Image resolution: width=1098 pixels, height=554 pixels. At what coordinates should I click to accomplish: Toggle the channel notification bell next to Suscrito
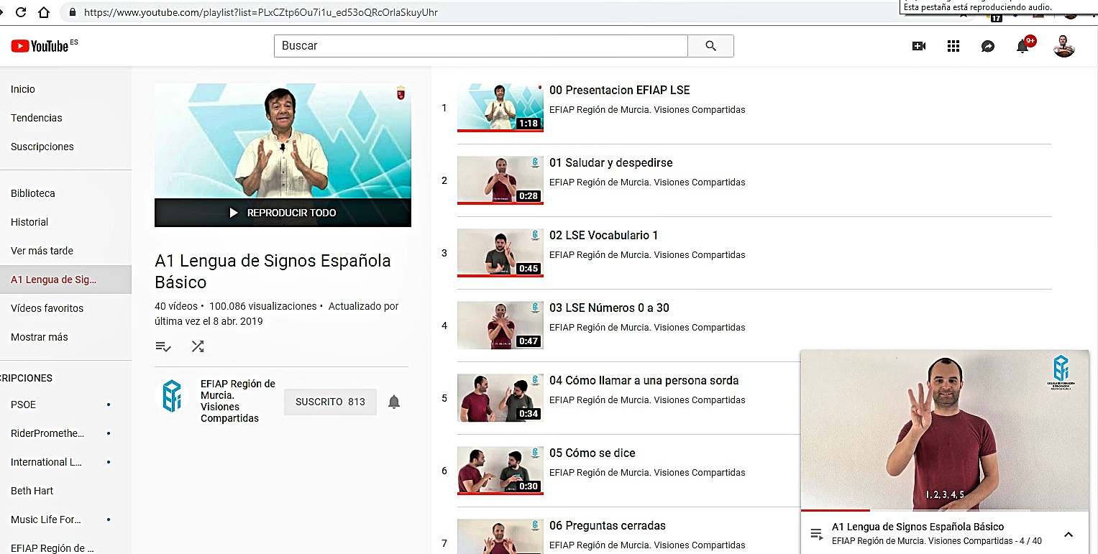tap(394, 402)
